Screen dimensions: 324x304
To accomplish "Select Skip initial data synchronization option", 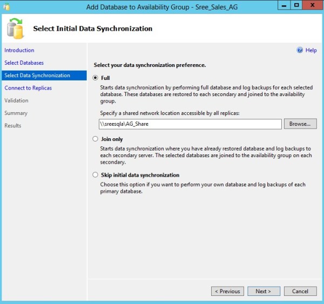I will [96, 175].
